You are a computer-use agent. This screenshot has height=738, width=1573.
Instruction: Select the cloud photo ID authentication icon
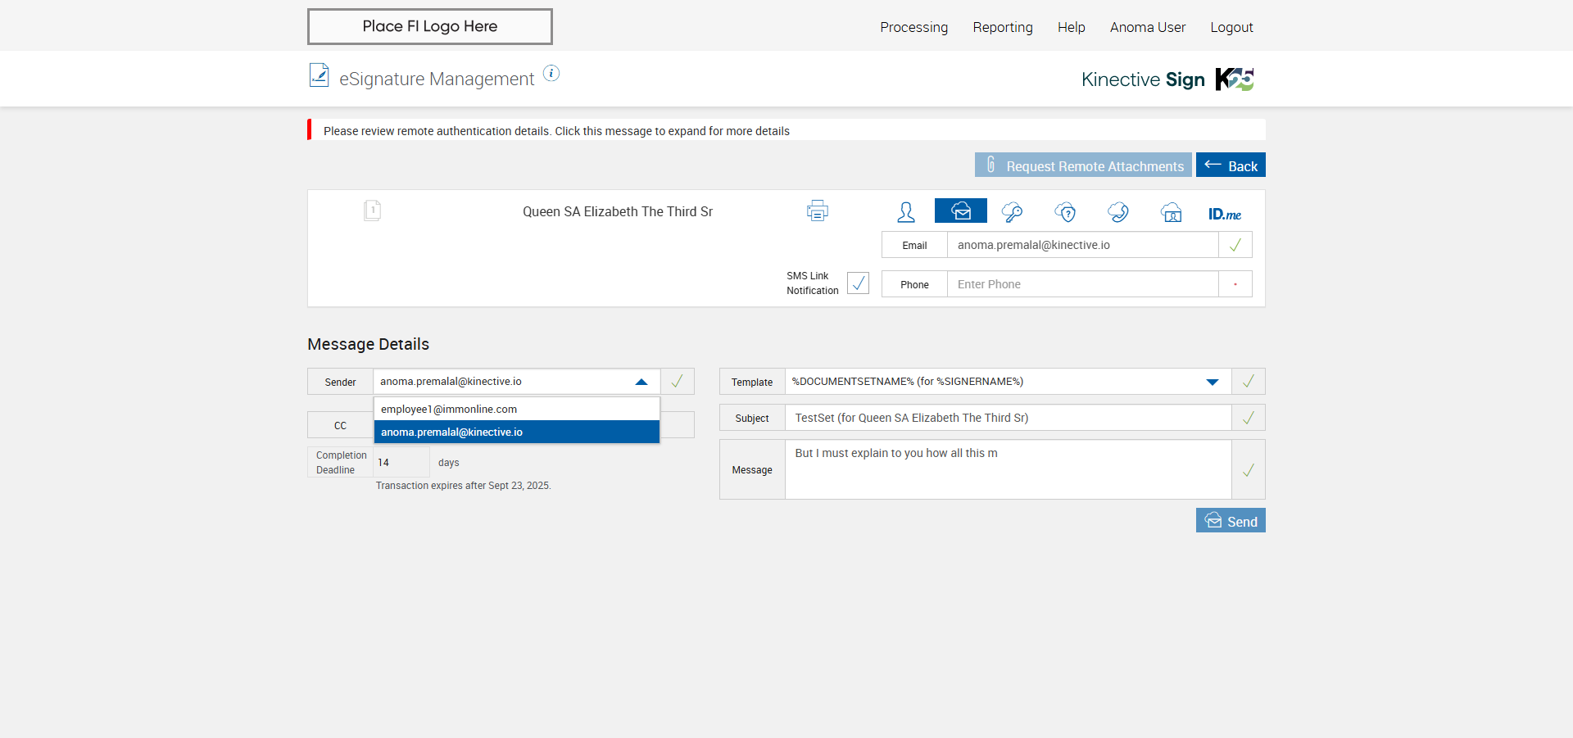tap(1171, 212)
